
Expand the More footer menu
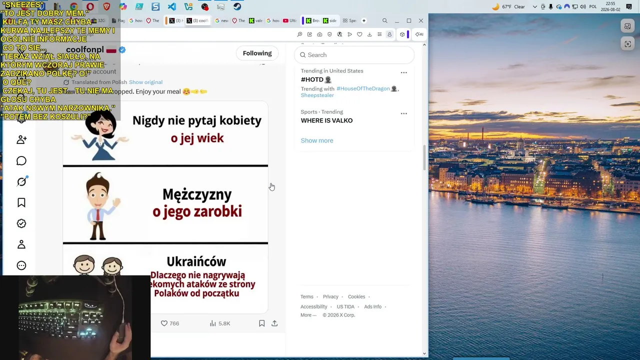coord(308,315)
